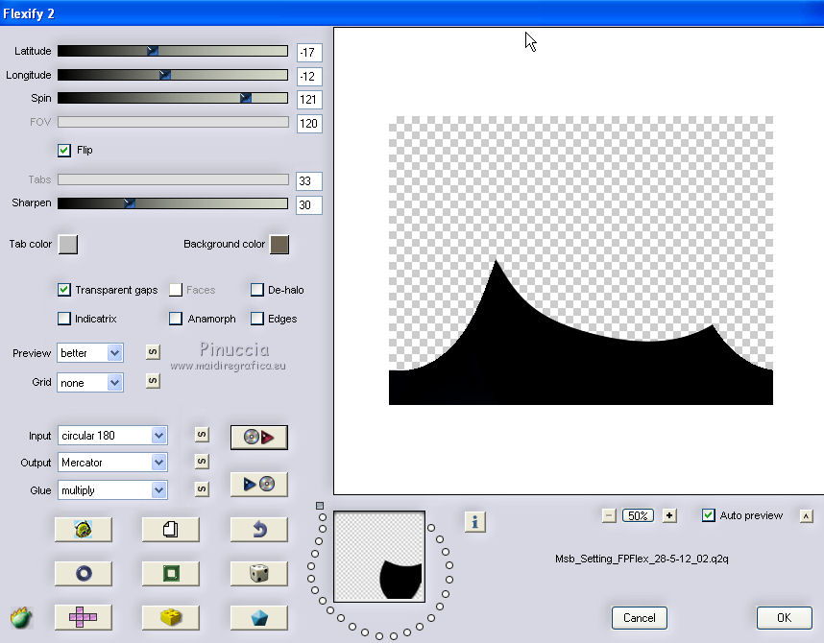824x643 pixels.
Task: Uncheck the Flip checkbox
Action: tap(64, 151)
